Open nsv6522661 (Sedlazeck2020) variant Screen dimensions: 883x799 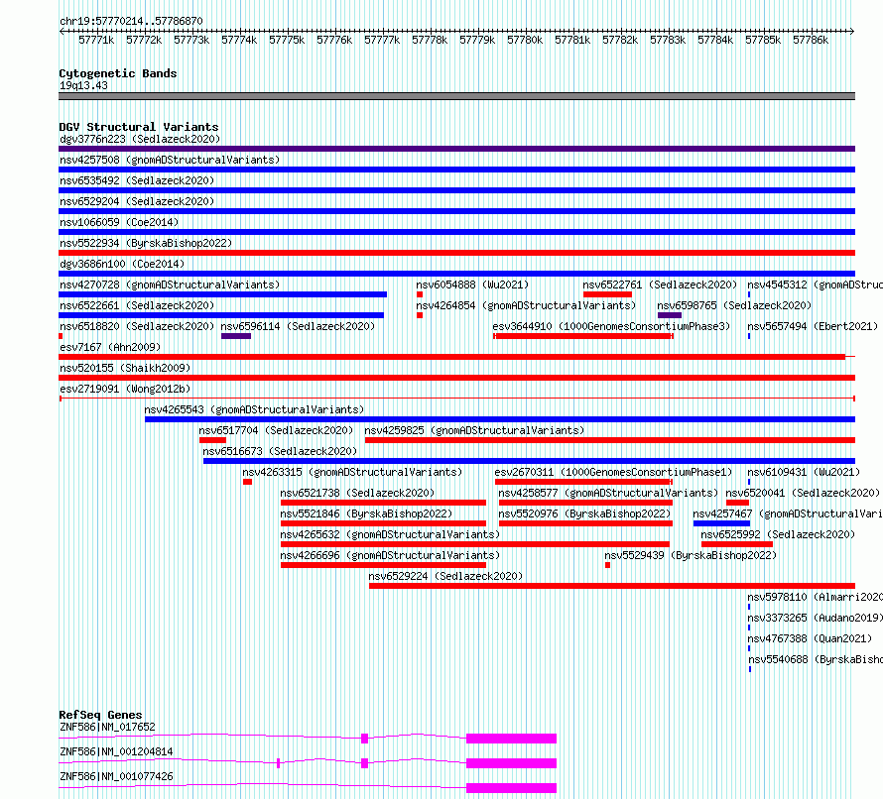(137, 305)
